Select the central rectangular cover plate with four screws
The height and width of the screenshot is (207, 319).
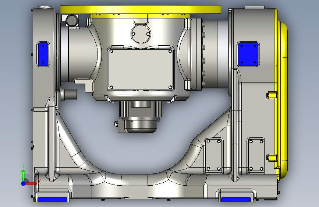(x=141, y=69)
